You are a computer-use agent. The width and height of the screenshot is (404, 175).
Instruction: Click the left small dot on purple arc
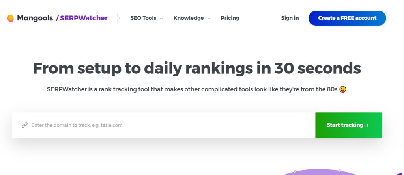coord(294,171)
